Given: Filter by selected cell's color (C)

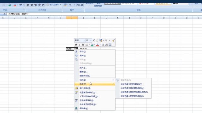Looking at the screenshot, I should tap(134, 88).
